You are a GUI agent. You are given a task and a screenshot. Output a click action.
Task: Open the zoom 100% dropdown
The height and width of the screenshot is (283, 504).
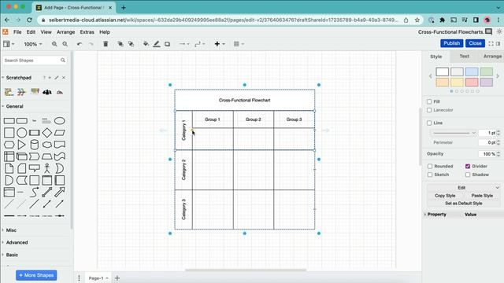pyautogui.click(x=33, y=44)
